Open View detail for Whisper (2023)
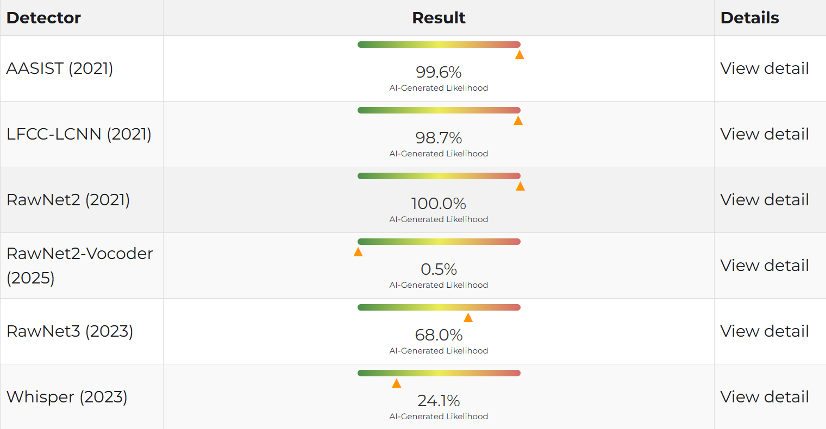 (x=765, y=397)
